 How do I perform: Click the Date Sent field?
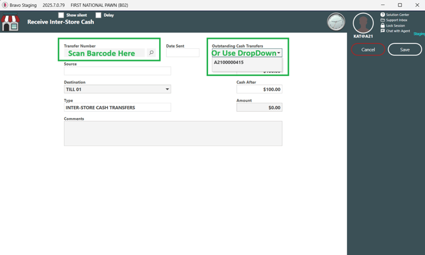point(183,53)
